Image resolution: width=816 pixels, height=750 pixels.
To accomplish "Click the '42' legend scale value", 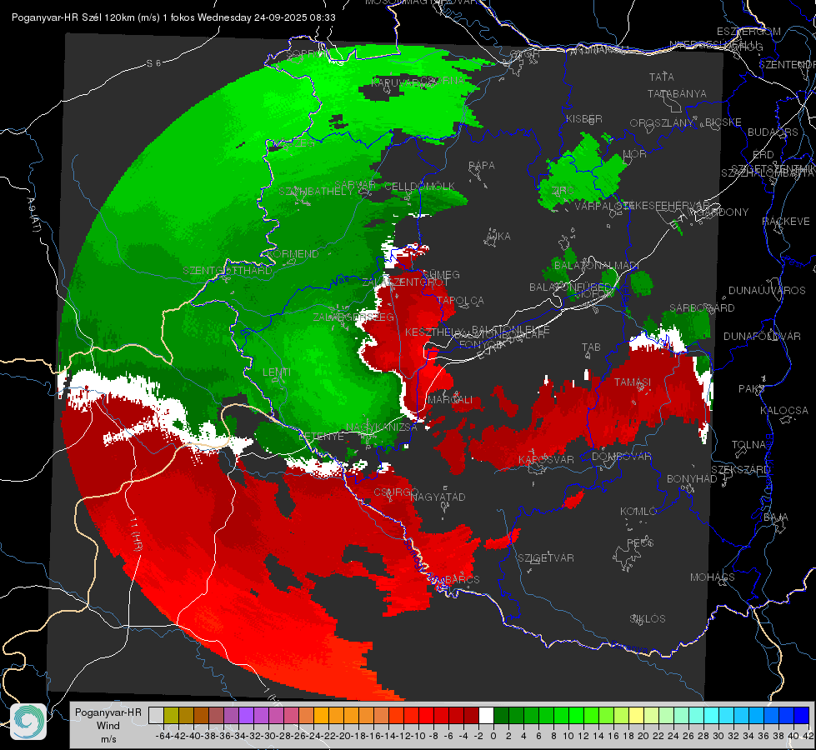I will (808, 736).
